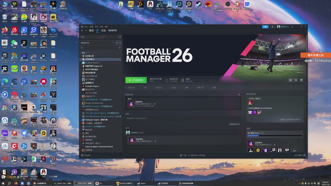Image resolution: width=331 pixels, height=186 pixels.
Task: Switch to the QQ taskbar item
Action: pos(105,184)
